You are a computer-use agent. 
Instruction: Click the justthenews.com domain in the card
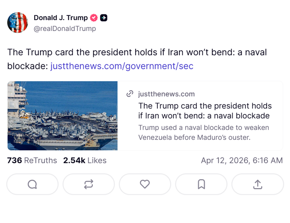click(x=166, y=94)
